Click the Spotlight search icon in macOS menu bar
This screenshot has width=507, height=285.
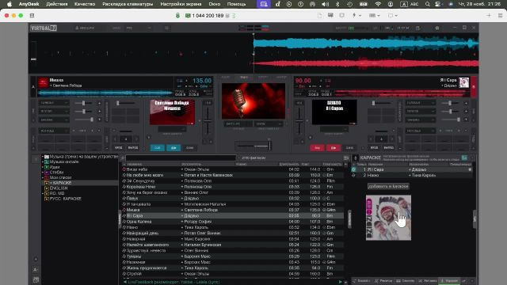(x=428, y=4)
